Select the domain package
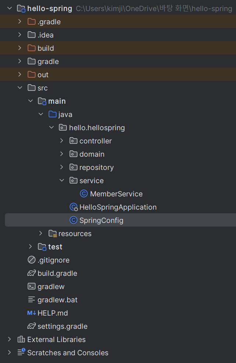236x363 pixels. (92, 154)
